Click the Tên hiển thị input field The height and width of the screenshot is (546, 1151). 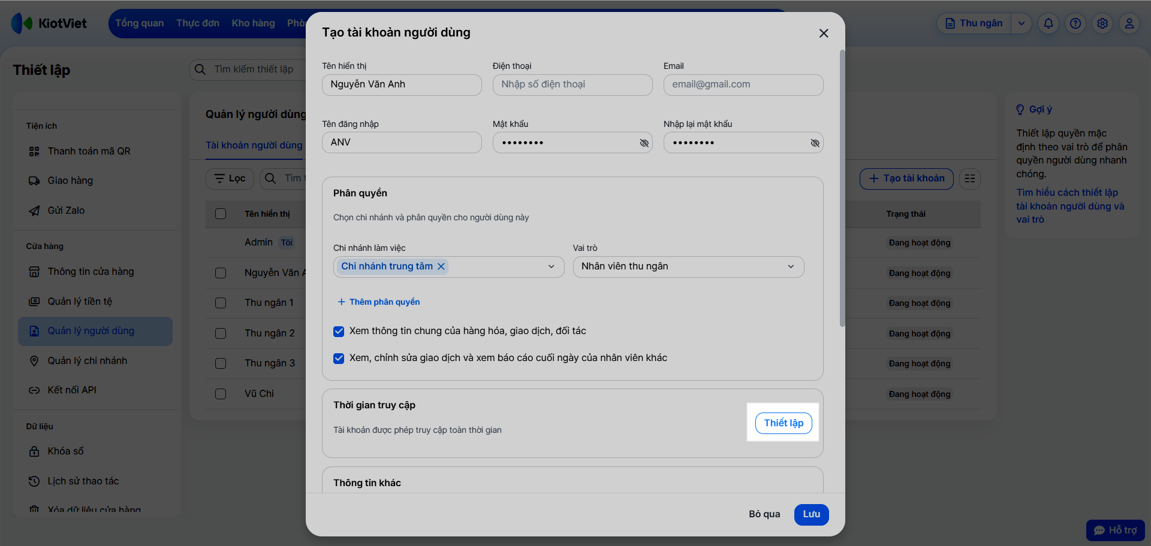point(402,84)
